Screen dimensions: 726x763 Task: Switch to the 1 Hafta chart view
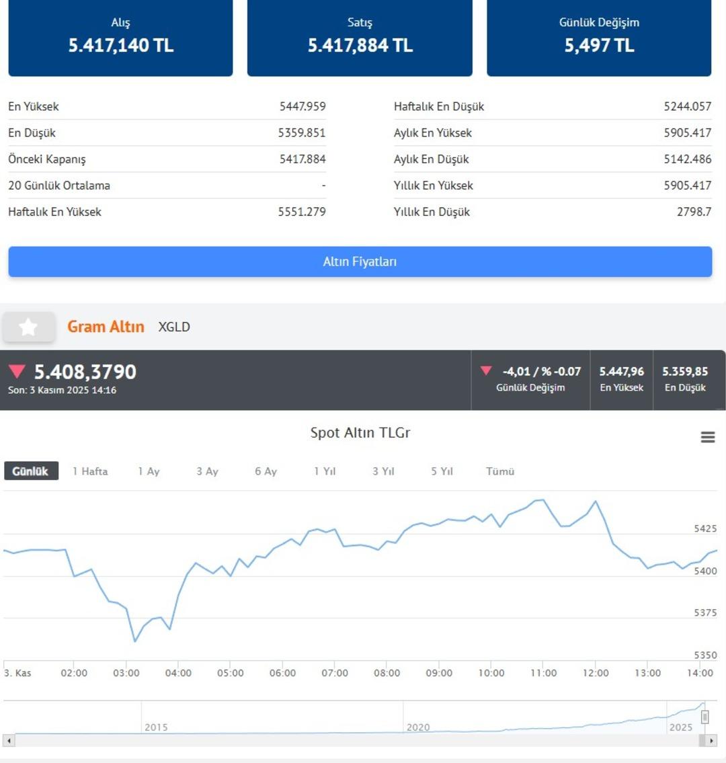point(89,471)
